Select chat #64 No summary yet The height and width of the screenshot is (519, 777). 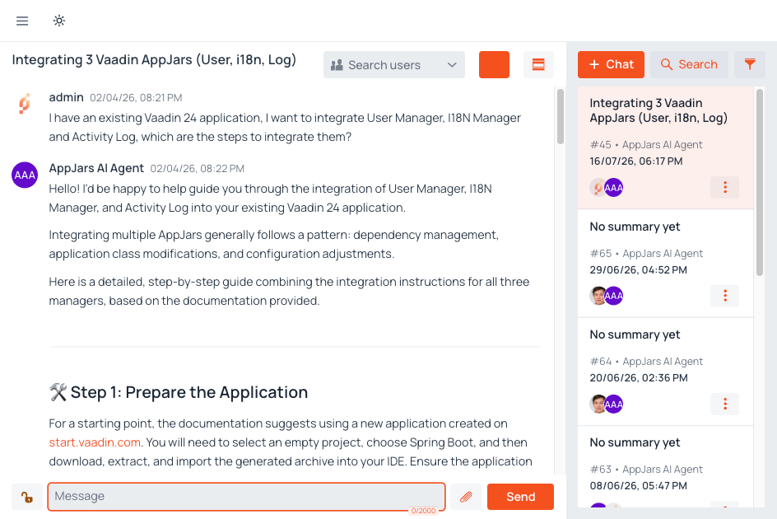[x=666, y=372]
